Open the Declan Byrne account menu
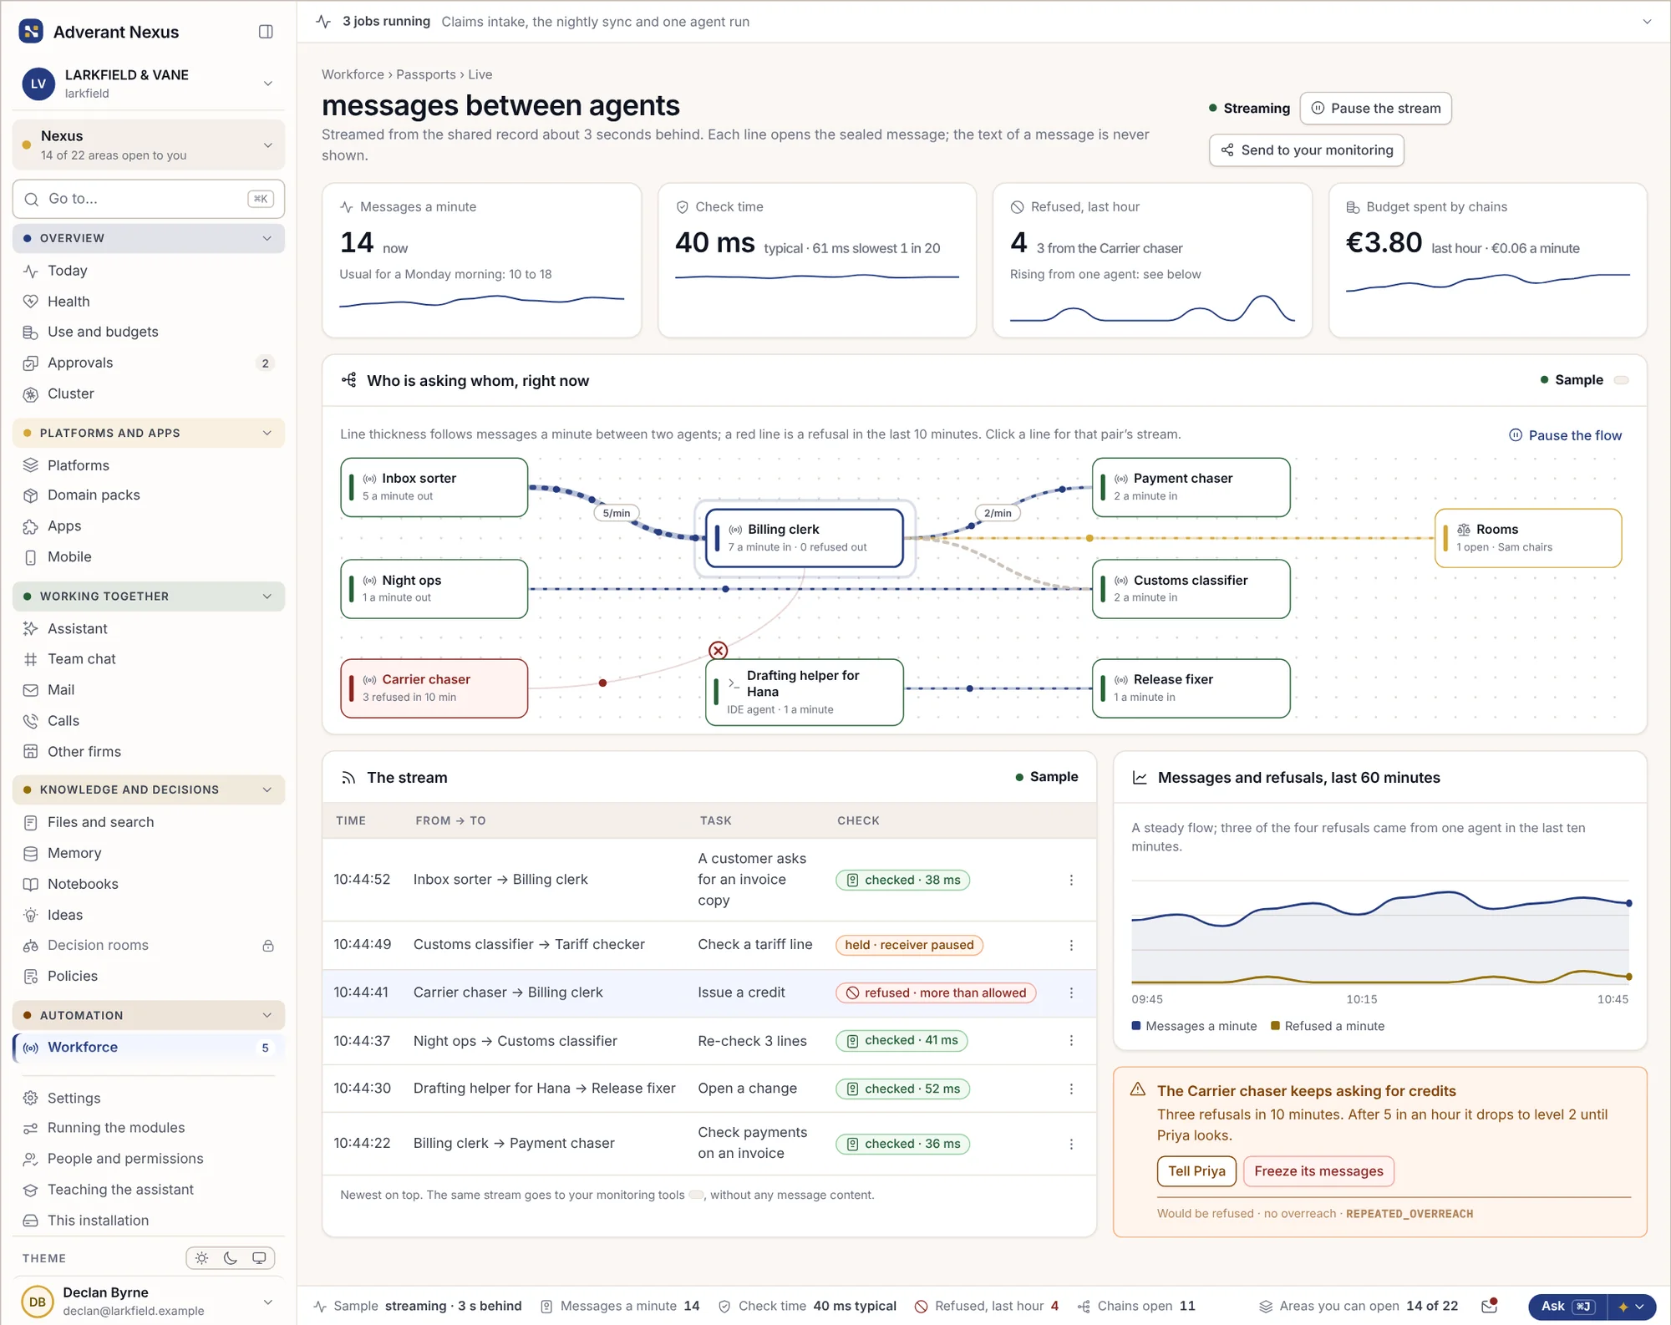 pyautogui.click(x=149, y=1301)
